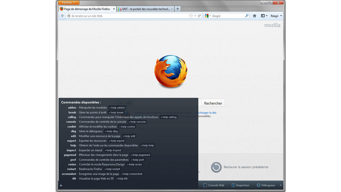Click the GNT tab favicon
341x192 pixels.
coord(120,9)
